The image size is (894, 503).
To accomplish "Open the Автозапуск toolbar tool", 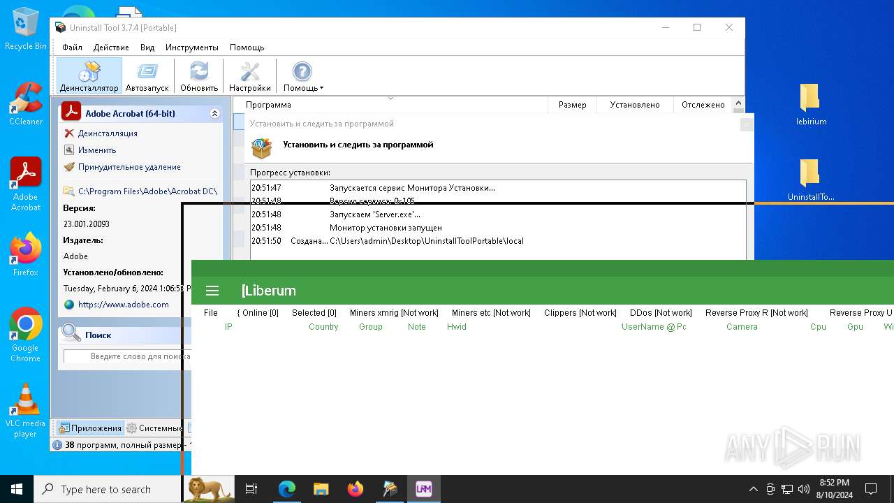I will (147, 76).
